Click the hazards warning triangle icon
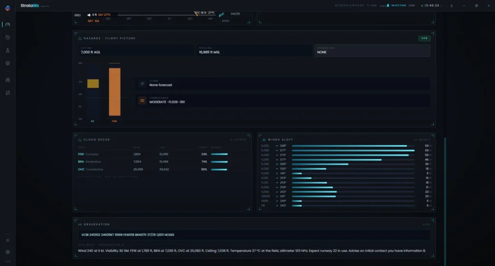Image resolution: width=495 pixels, height=266 pixels. [80, 38]
